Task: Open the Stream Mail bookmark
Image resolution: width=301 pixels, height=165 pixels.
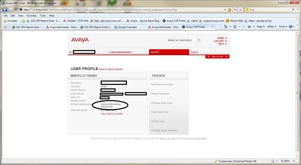Action: click(x=235, y=21)
